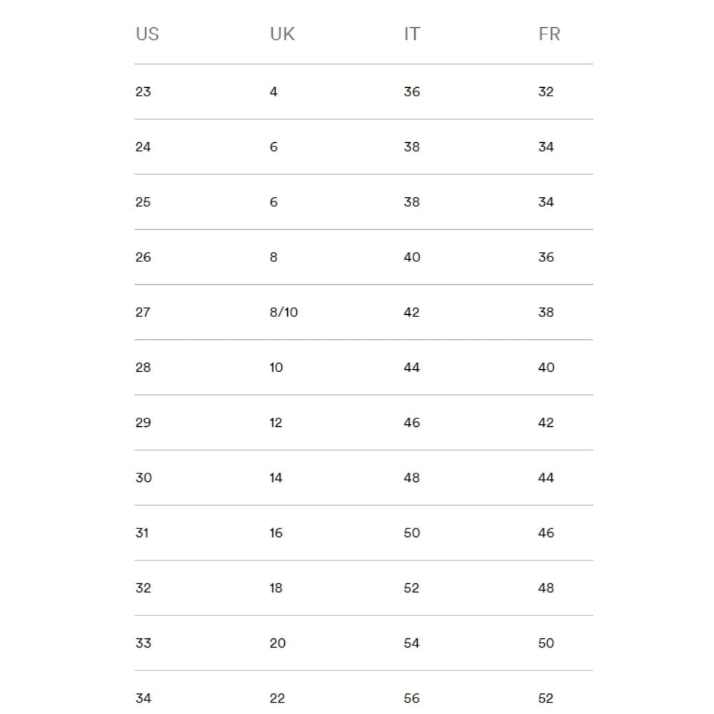
Task: Select US size 25 cell
Action: [143, 202]
